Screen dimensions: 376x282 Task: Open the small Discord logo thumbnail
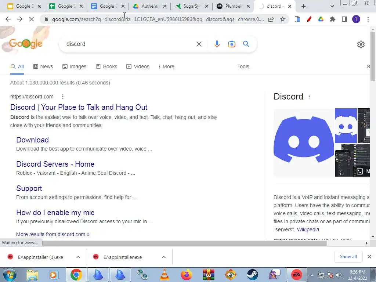click(346, 126)
